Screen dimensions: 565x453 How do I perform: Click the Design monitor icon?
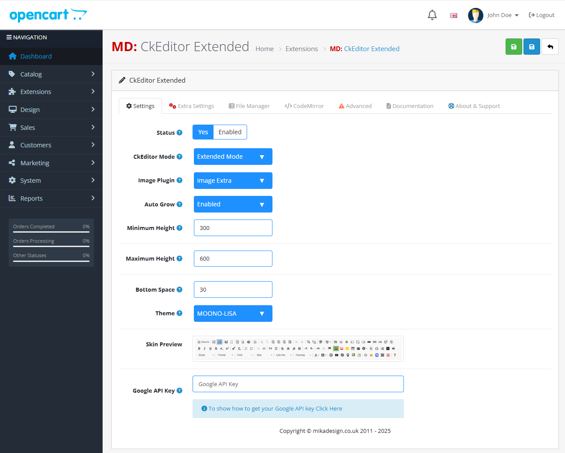(13, 109)
